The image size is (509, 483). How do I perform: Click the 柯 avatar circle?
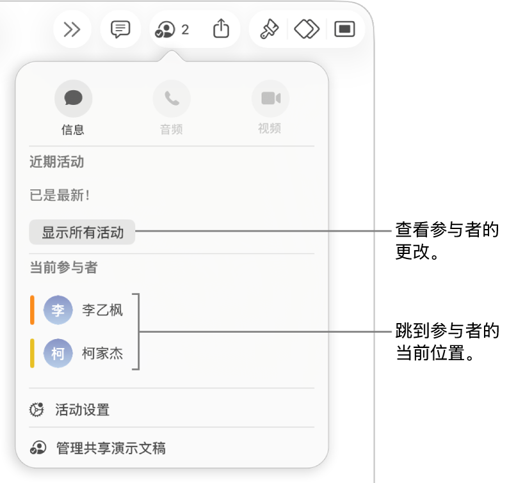58,354
